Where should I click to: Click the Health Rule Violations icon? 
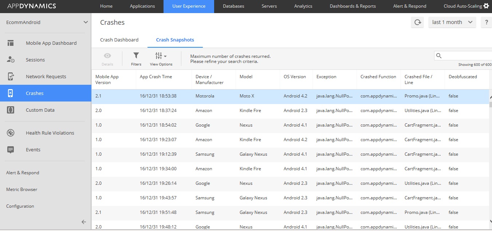(11, 133)
